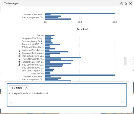Screen dimensions: 134x114
Task: Click the plus add attachment icon
Action: [x=11, y=102]
